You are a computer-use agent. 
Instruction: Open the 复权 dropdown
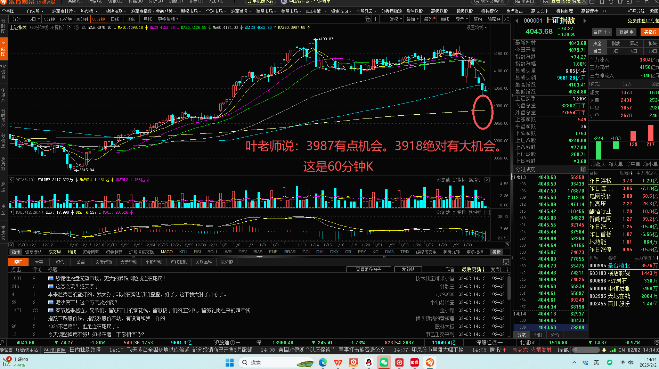pyautogui.click(x=396, y=19)
